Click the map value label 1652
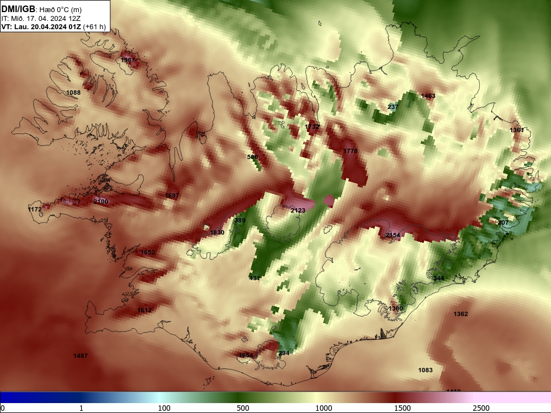This screenshot has height=413, width=551. [148, 252]
